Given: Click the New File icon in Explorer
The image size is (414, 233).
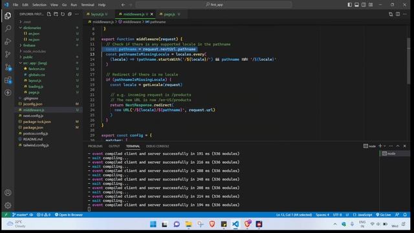Looking at the screenshot, I should pyautogui.click(x=49, y=14).
